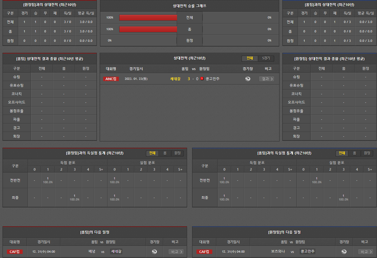Select 5경기 filter in the 상대전적 panel
This screenshot has height=258, width=377.
tap(266, 58)
